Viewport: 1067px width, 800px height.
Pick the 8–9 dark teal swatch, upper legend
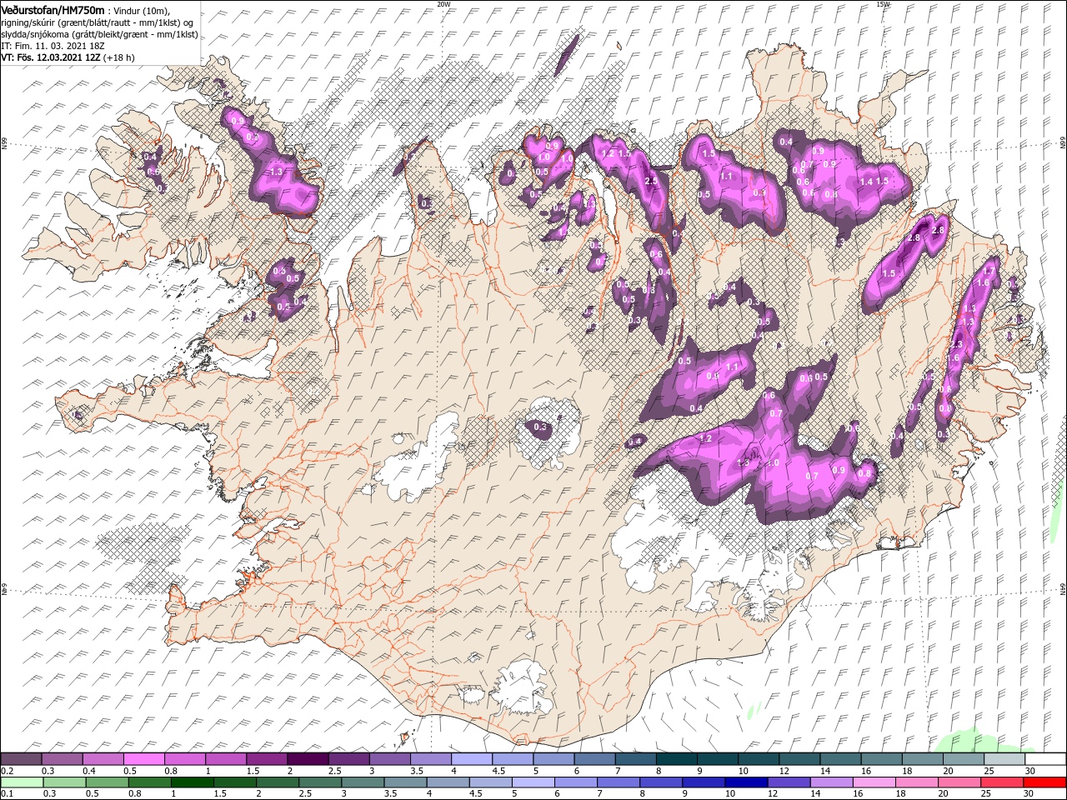pos(676,759)
